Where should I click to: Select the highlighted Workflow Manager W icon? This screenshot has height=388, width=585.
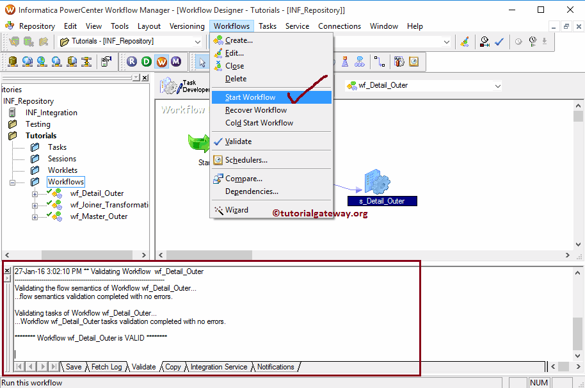161,61
